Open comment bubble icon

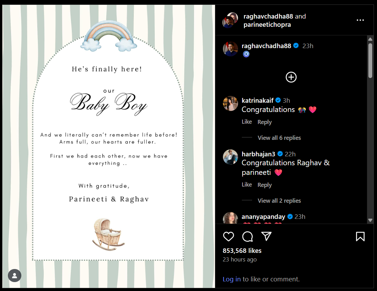click(x=247, y=236)
